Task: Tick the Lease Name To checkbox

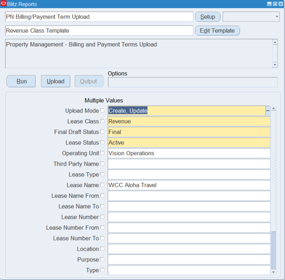Action: tap(102, 206)
